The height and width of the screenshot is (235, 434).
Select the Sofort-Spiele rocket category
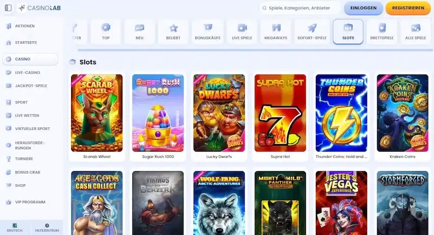(x=312, y=32)
